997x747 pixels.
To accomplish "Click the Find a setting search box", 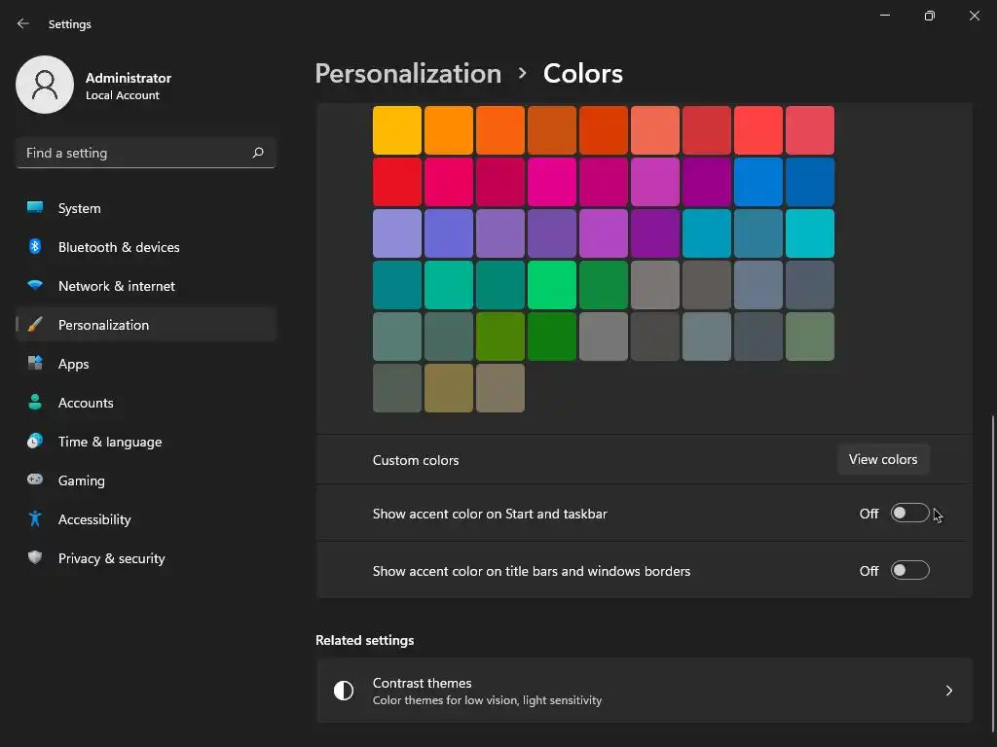I will coord(136,153).
